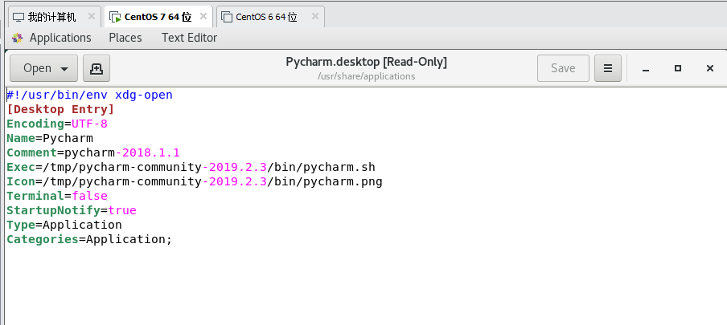The height and width of the screenshot is (325, 727).
Task: Click the [Desktop Entry] header line
Action: coord(60,109)
